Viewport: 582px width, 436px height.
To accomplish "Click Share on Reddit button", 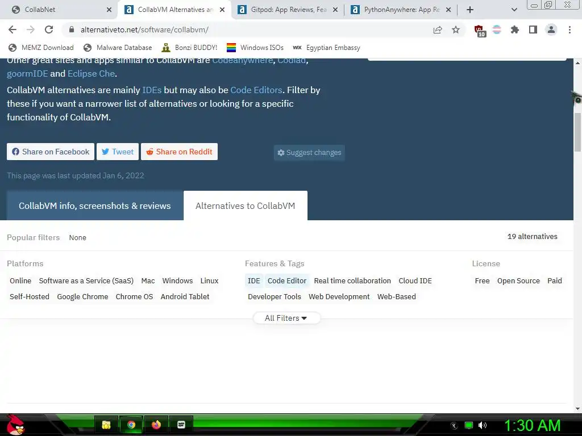I will tap(179, 152).
